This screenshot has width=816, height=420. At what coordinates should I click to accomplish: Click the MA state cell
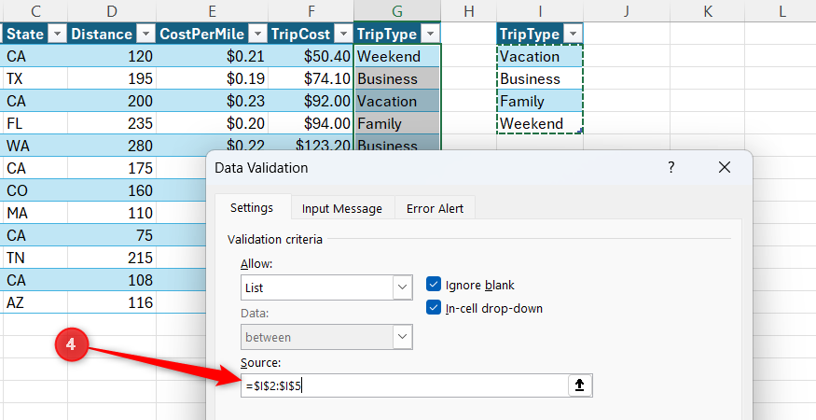(35, 213)
